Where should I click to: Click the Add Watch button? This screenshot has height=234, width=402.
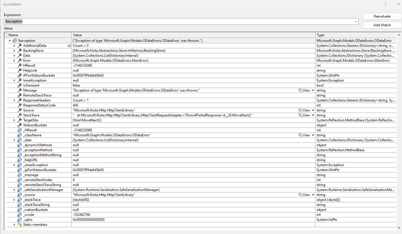coord(382,25)
